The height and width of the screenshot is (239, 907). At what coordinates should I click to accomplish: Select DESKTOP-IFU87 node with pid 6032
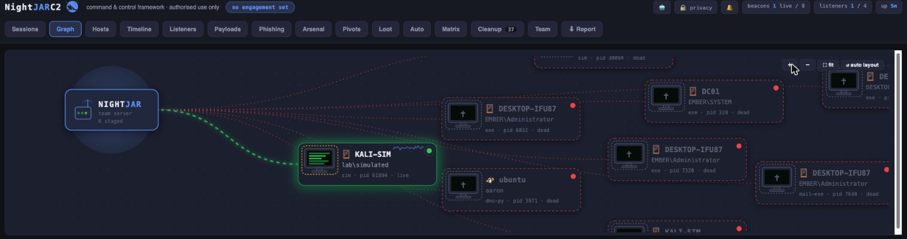click(511, 119)
